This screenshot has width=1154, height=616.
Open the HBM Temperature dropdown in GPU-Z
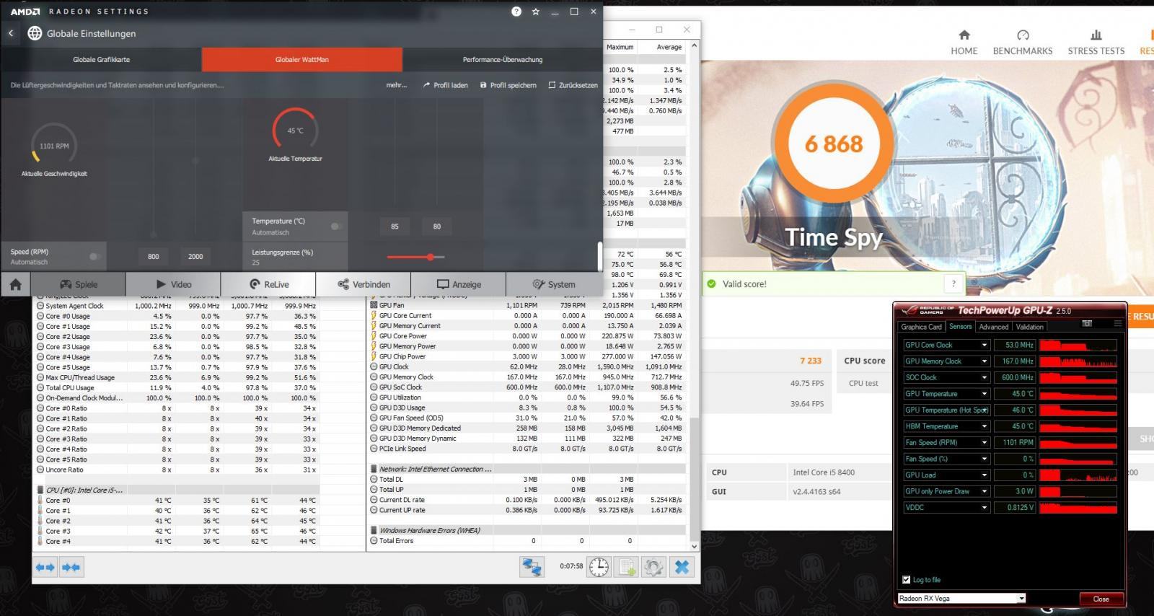click(984, 426)
